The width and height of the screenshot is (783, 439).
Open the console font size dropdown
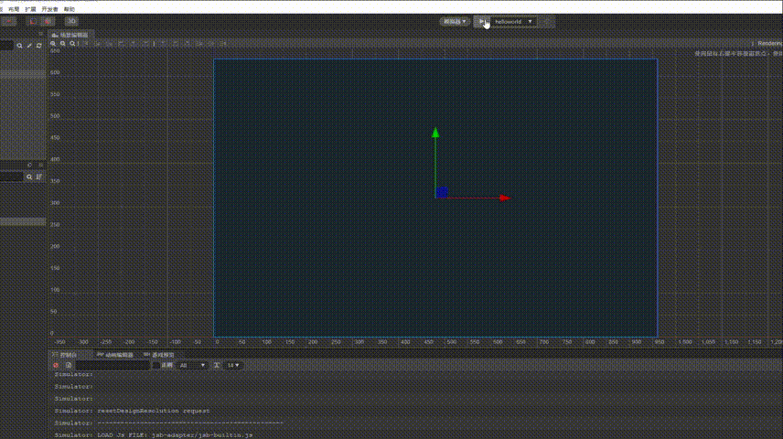pos(233,366)
